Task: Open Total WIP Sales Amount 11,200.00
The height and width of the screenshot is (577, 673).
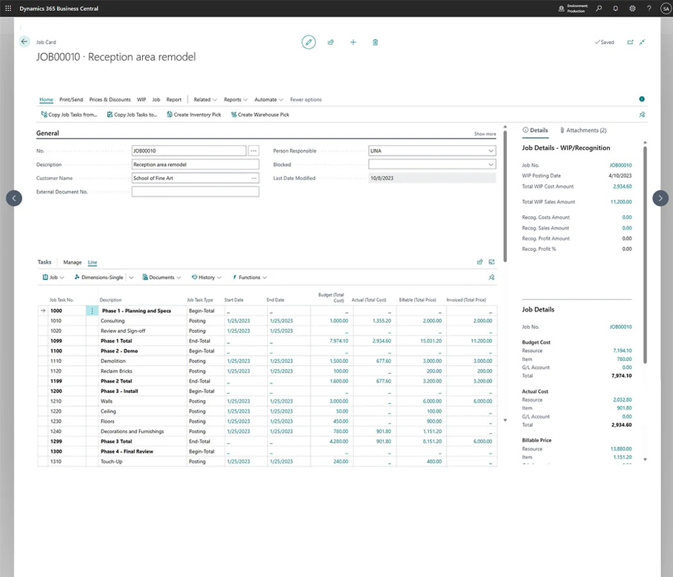Action: pos(621,202)
